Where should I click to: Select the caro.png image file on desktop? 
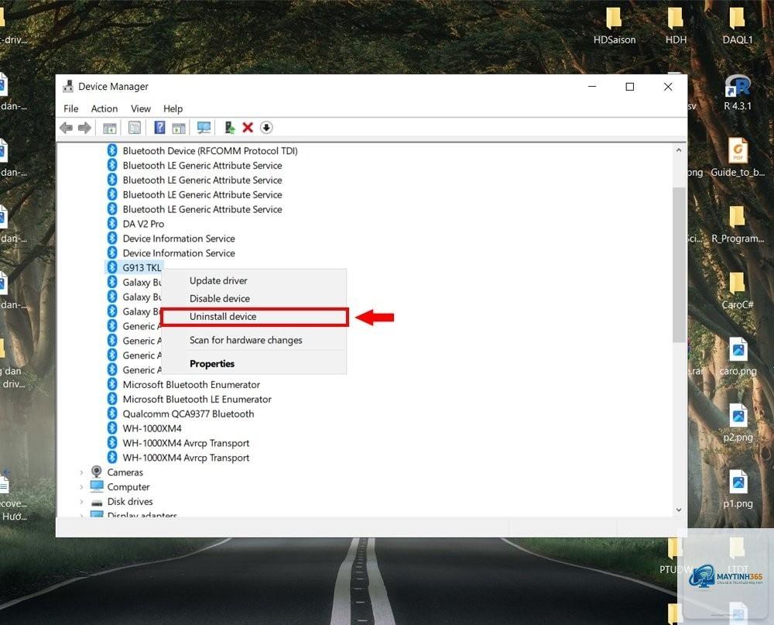[x=738, y=357]
